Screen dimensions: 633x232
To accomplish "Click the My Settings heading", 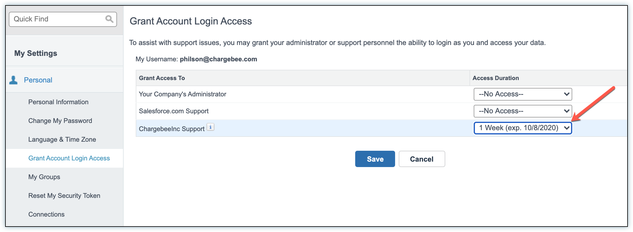I will point(36,53).
